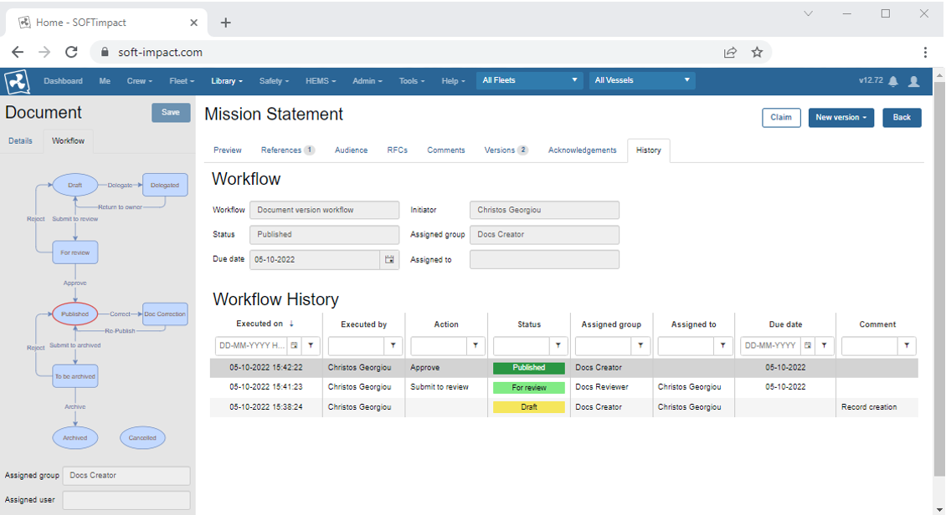The width and height of the screenshot is (946, 515).
Task: Select the History tab
Action: 649,150
